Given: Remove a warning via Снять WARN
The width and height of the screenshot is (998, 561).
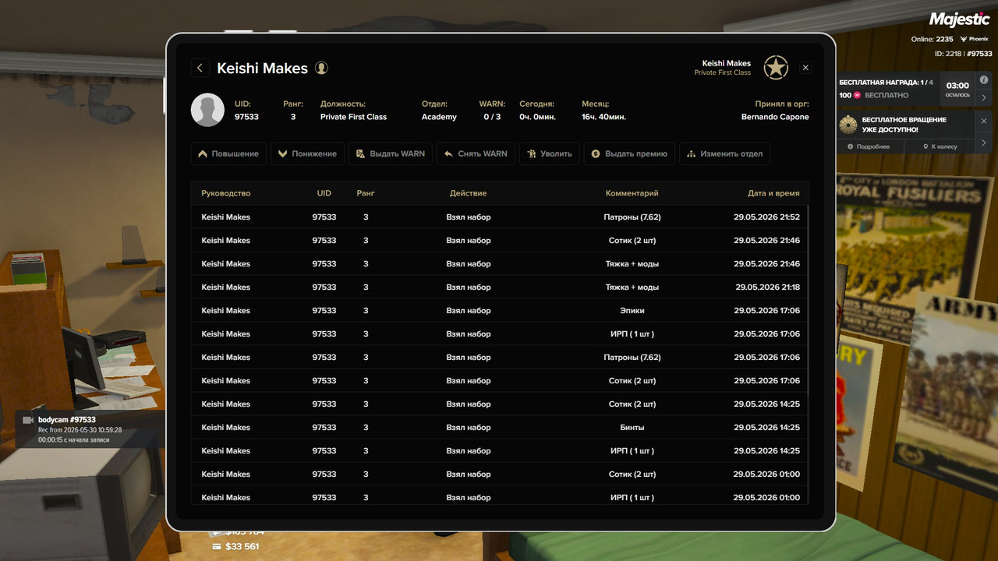Looking at the screenshot, I should click(x=476, y=153).
